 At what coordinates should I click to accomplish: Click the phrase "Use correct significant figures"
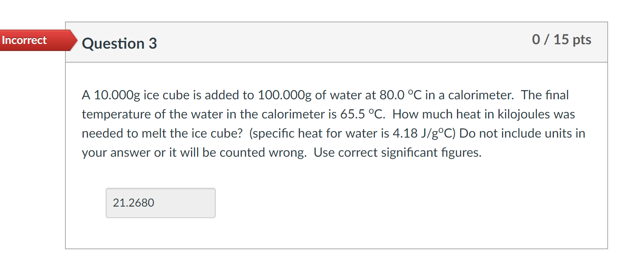pos(397,152)
